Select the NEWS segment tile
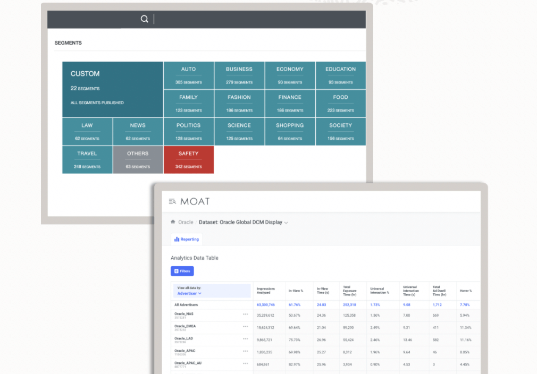This screenshot has height=374, width=537. pyautogui.click(x=138, y=132)
